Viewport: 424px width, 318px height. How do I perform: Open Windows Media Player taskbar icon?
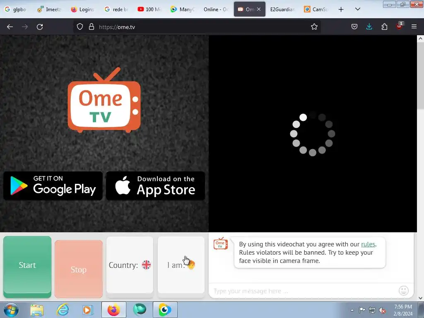point(88,310)
